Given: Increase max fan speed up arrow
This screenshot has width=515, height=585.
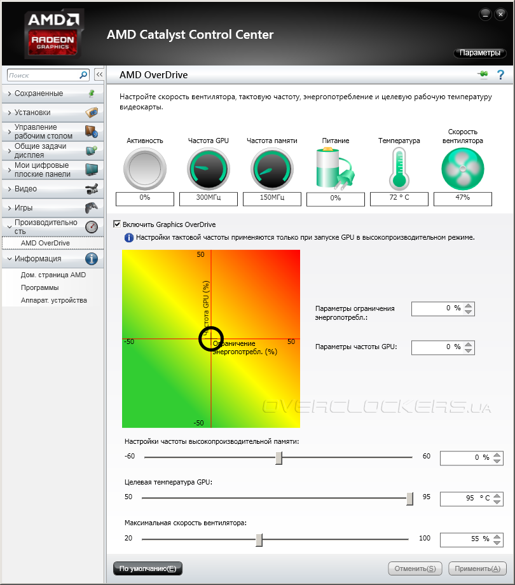Looking at the screenshot, I should point(497,537).
